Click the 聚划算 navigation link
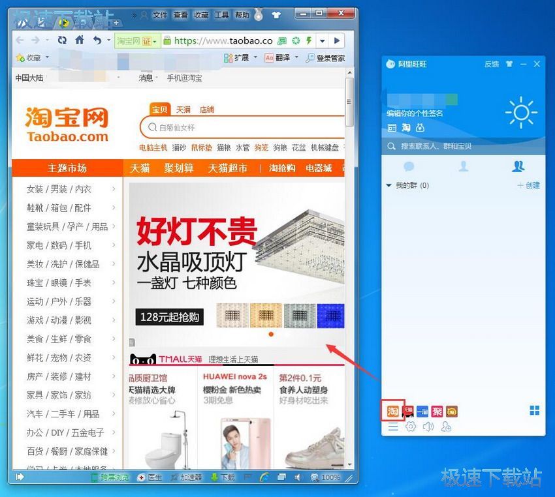The image size is (555, 497). click(179, 168)
